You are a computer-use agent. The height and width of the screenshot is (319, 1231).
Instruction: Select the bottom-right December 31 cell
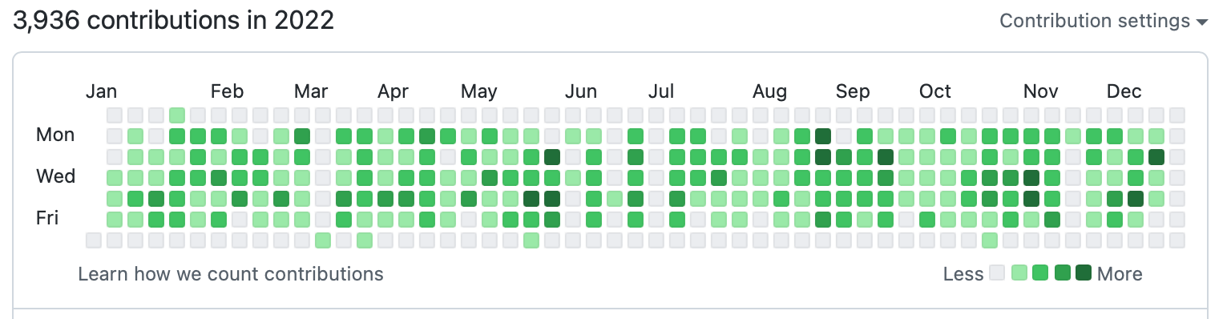coord(1177,240)
